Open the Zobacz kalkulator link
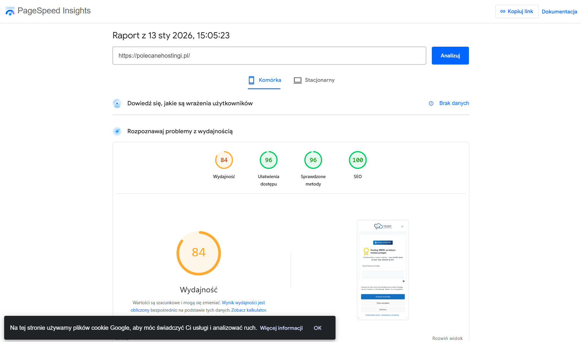 point(248,310)
